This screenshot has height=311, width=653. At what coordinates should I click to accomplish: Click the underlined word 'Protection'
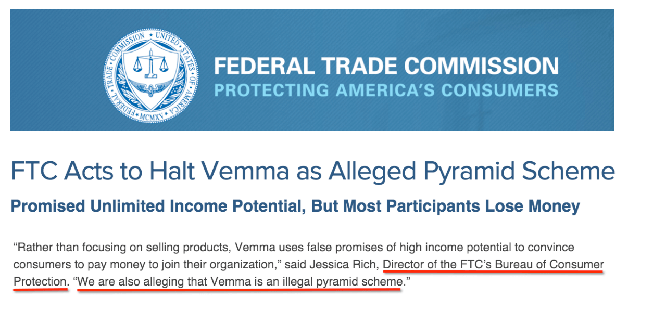(x=40, y=281)
